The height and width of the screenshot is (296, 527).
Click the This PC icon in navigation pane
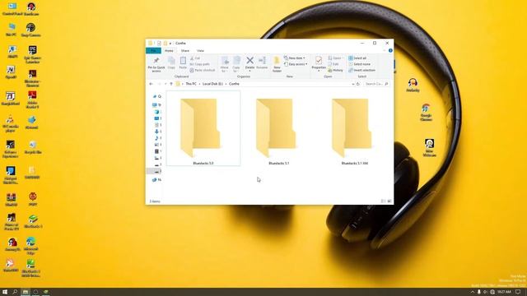pyautogui.click(x=155, y=105)
